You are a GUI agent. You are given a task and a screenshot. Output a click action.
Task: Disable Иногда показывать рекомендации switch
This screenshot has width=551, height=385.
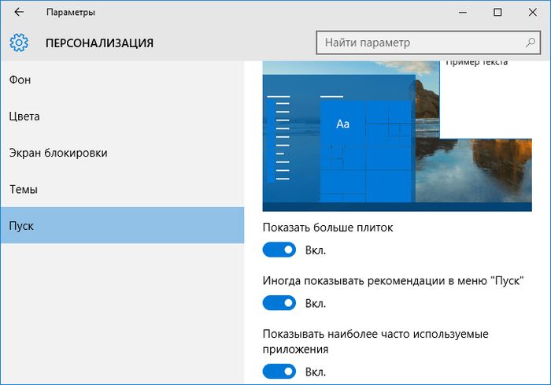pos(279,303)
